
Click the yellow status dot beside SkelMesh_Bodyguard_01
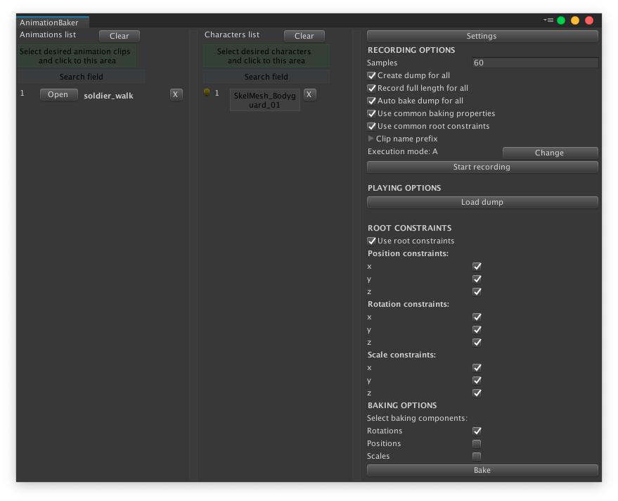coord(207,92)
